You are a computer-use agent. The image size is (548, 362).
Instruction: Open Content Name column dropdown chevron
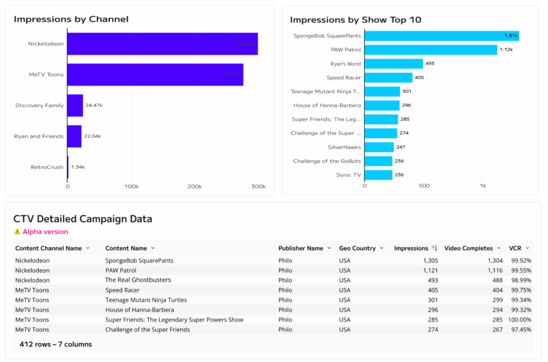click(153, 248)
